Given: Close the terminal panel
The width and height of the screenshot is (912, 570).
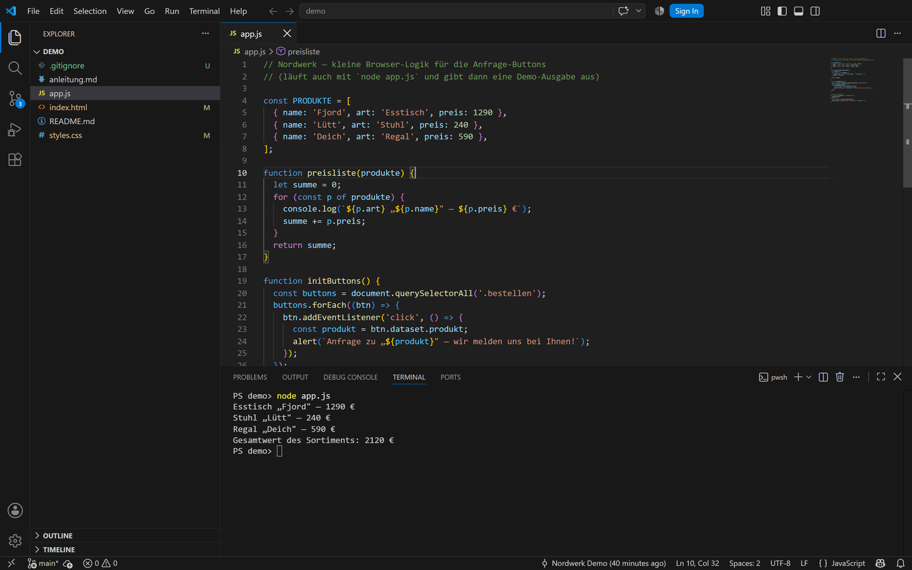Looking at the screenshot, I should [x=897, y=377].
